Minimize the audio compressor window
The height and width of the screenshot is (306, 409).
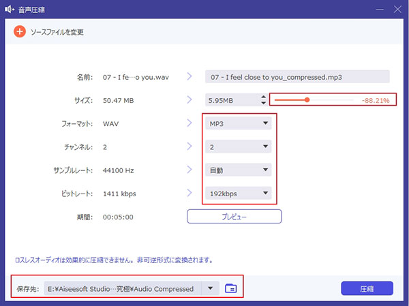click(x=380, y=10)
